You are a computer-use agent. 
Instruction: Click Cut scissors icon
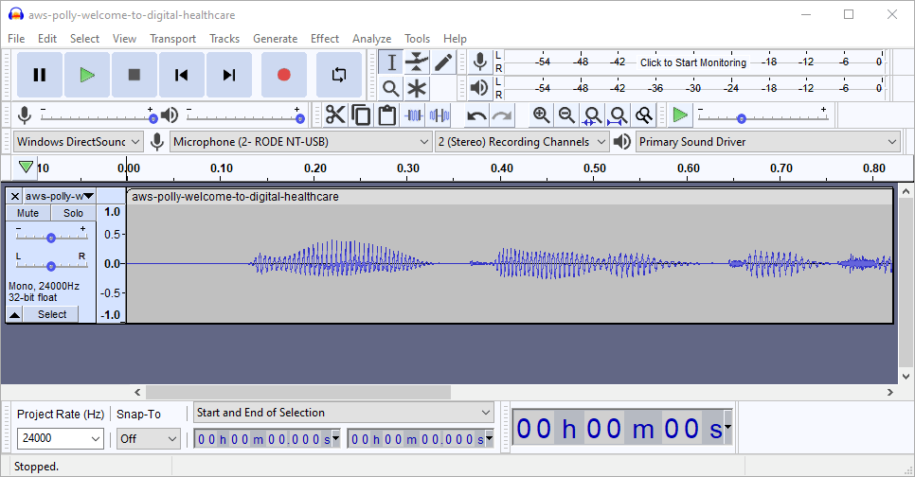(x=335, y=115)
